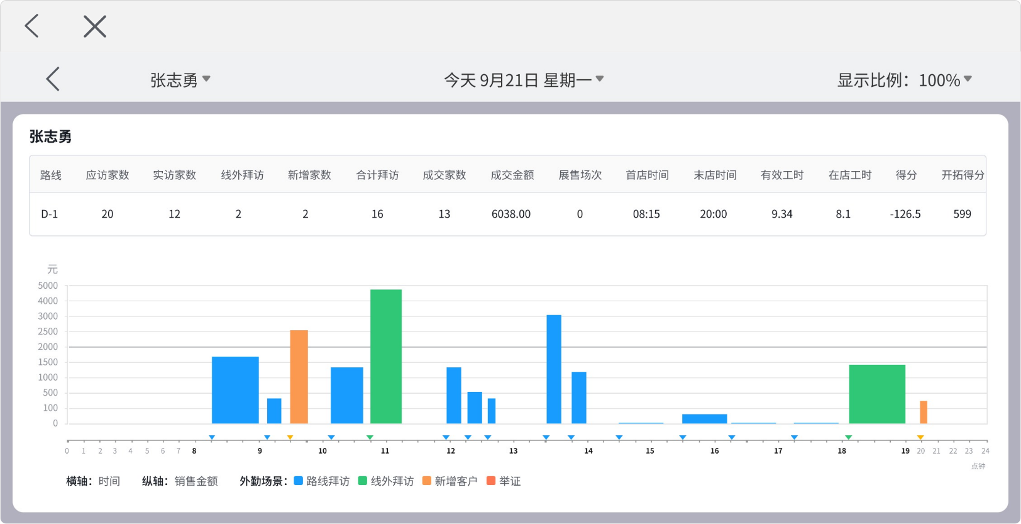This screenshot has width=1021, height=524.
Task: Click the 在店工时 value 8.1
Action: [843, 214]
